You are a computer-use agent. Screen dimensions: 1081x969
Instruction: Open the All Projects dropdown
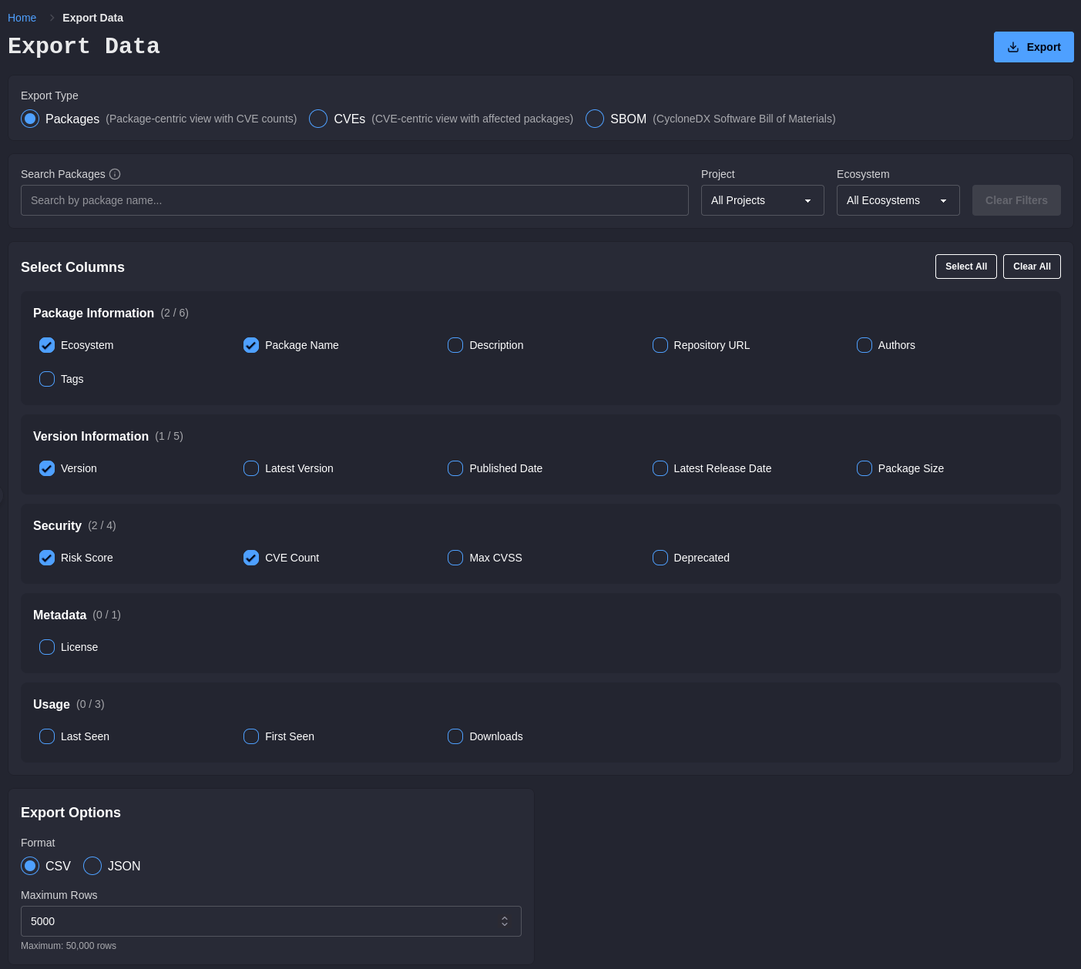pos(763,200)
